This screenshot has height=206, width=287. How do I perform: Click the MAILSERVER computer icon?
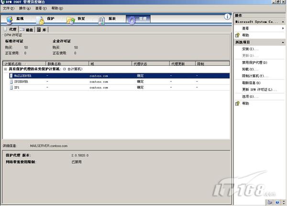[11, 76]
